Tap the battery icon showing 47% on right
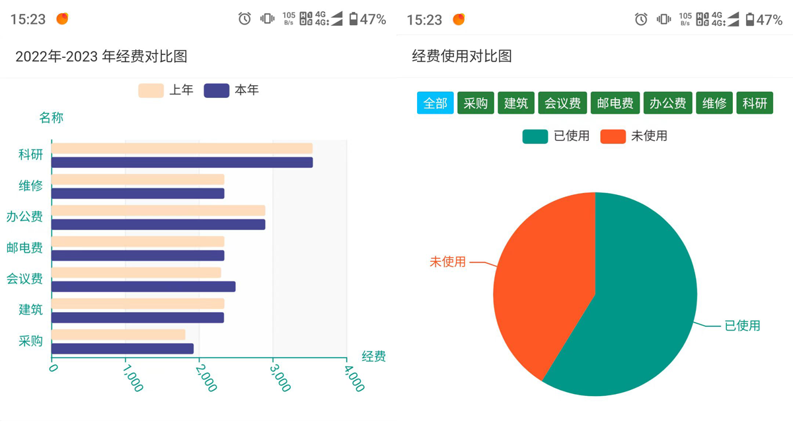 [x=749, y=19]
